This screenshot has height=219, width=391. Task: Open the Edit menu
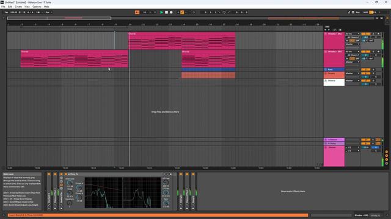pos(10,7)
